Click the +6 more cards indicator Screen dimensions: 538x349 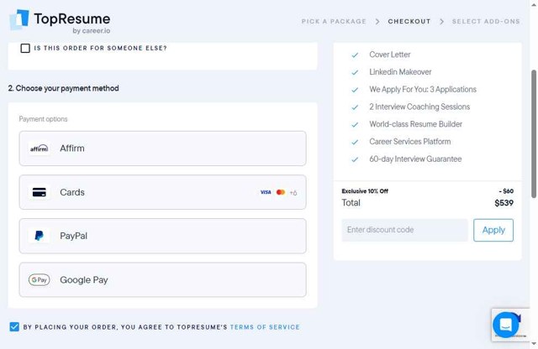293,193
